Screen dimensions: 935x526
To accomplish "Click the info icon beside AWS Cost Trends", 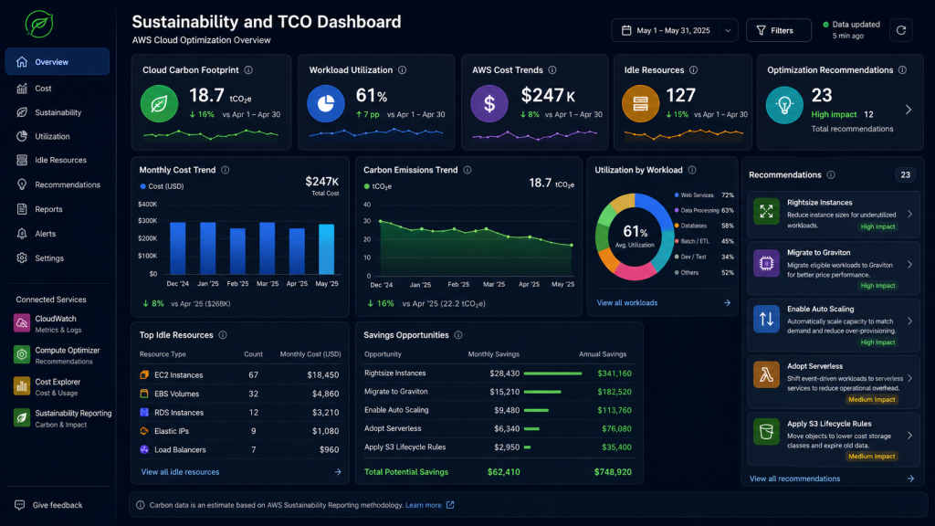I will click(x=552, y=69).
